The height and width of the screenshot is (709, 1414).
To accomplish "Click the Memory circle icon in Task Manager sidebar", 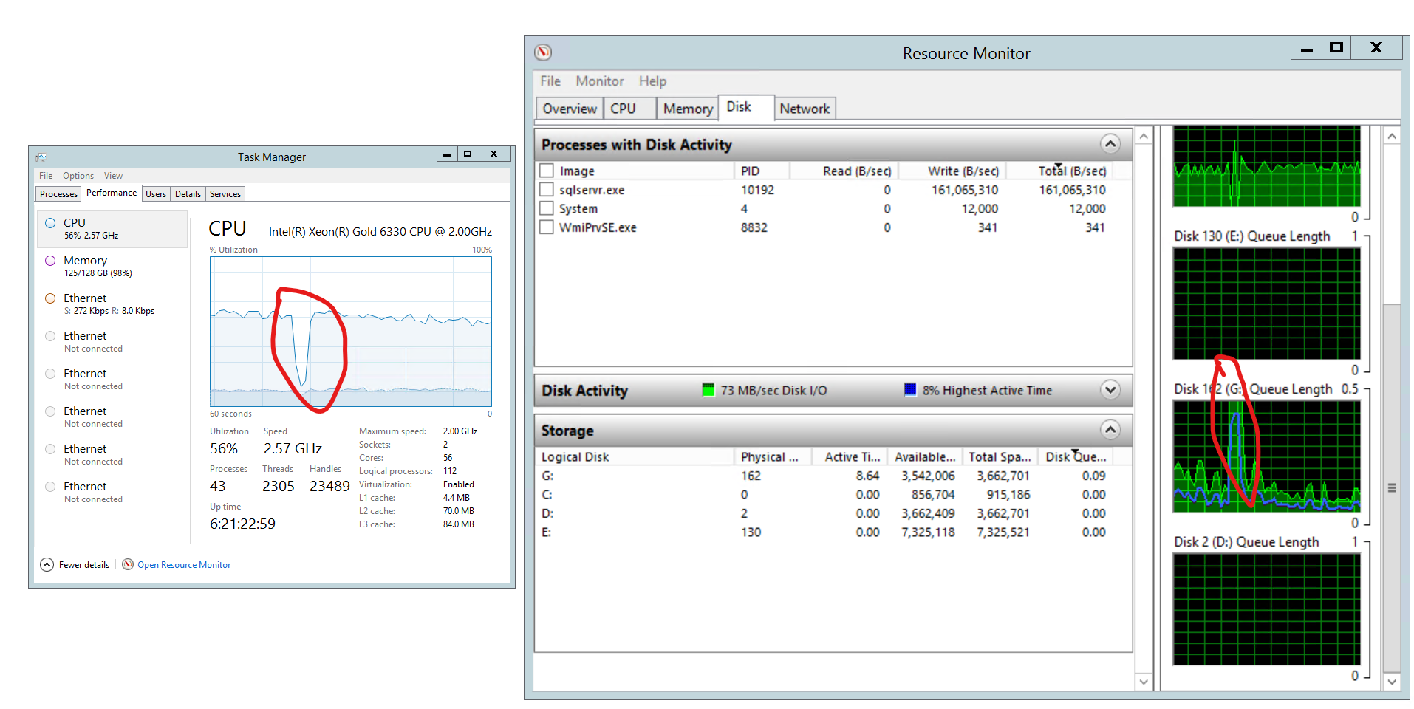I will [50, 261].
